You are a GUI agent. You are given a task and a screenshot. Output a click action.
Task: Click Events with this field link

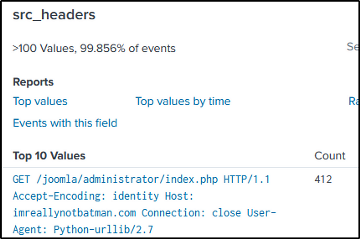point(65,123)
